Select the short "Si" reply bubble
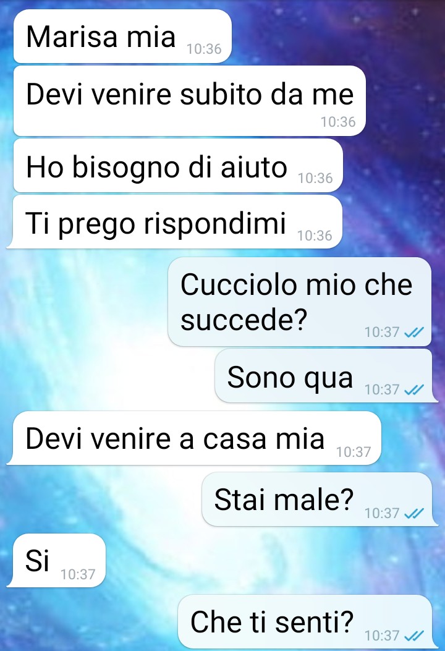The image size is (445, 651). (x=56, y=561)
